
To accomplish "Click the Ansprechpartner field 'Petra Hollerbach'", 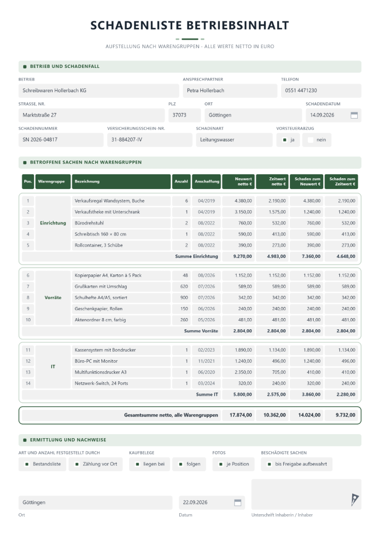I will [x=230, y=91].
